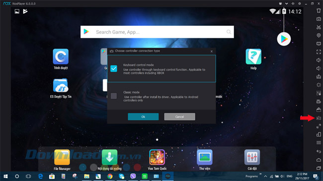Click the Android recent apps button

[x=319, y=168]
